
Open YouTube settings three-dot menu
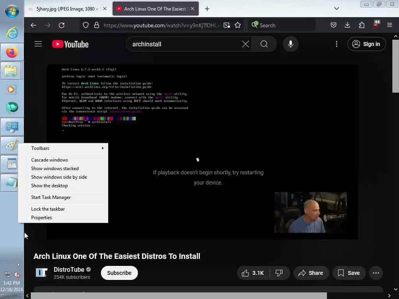click(336, 44)
